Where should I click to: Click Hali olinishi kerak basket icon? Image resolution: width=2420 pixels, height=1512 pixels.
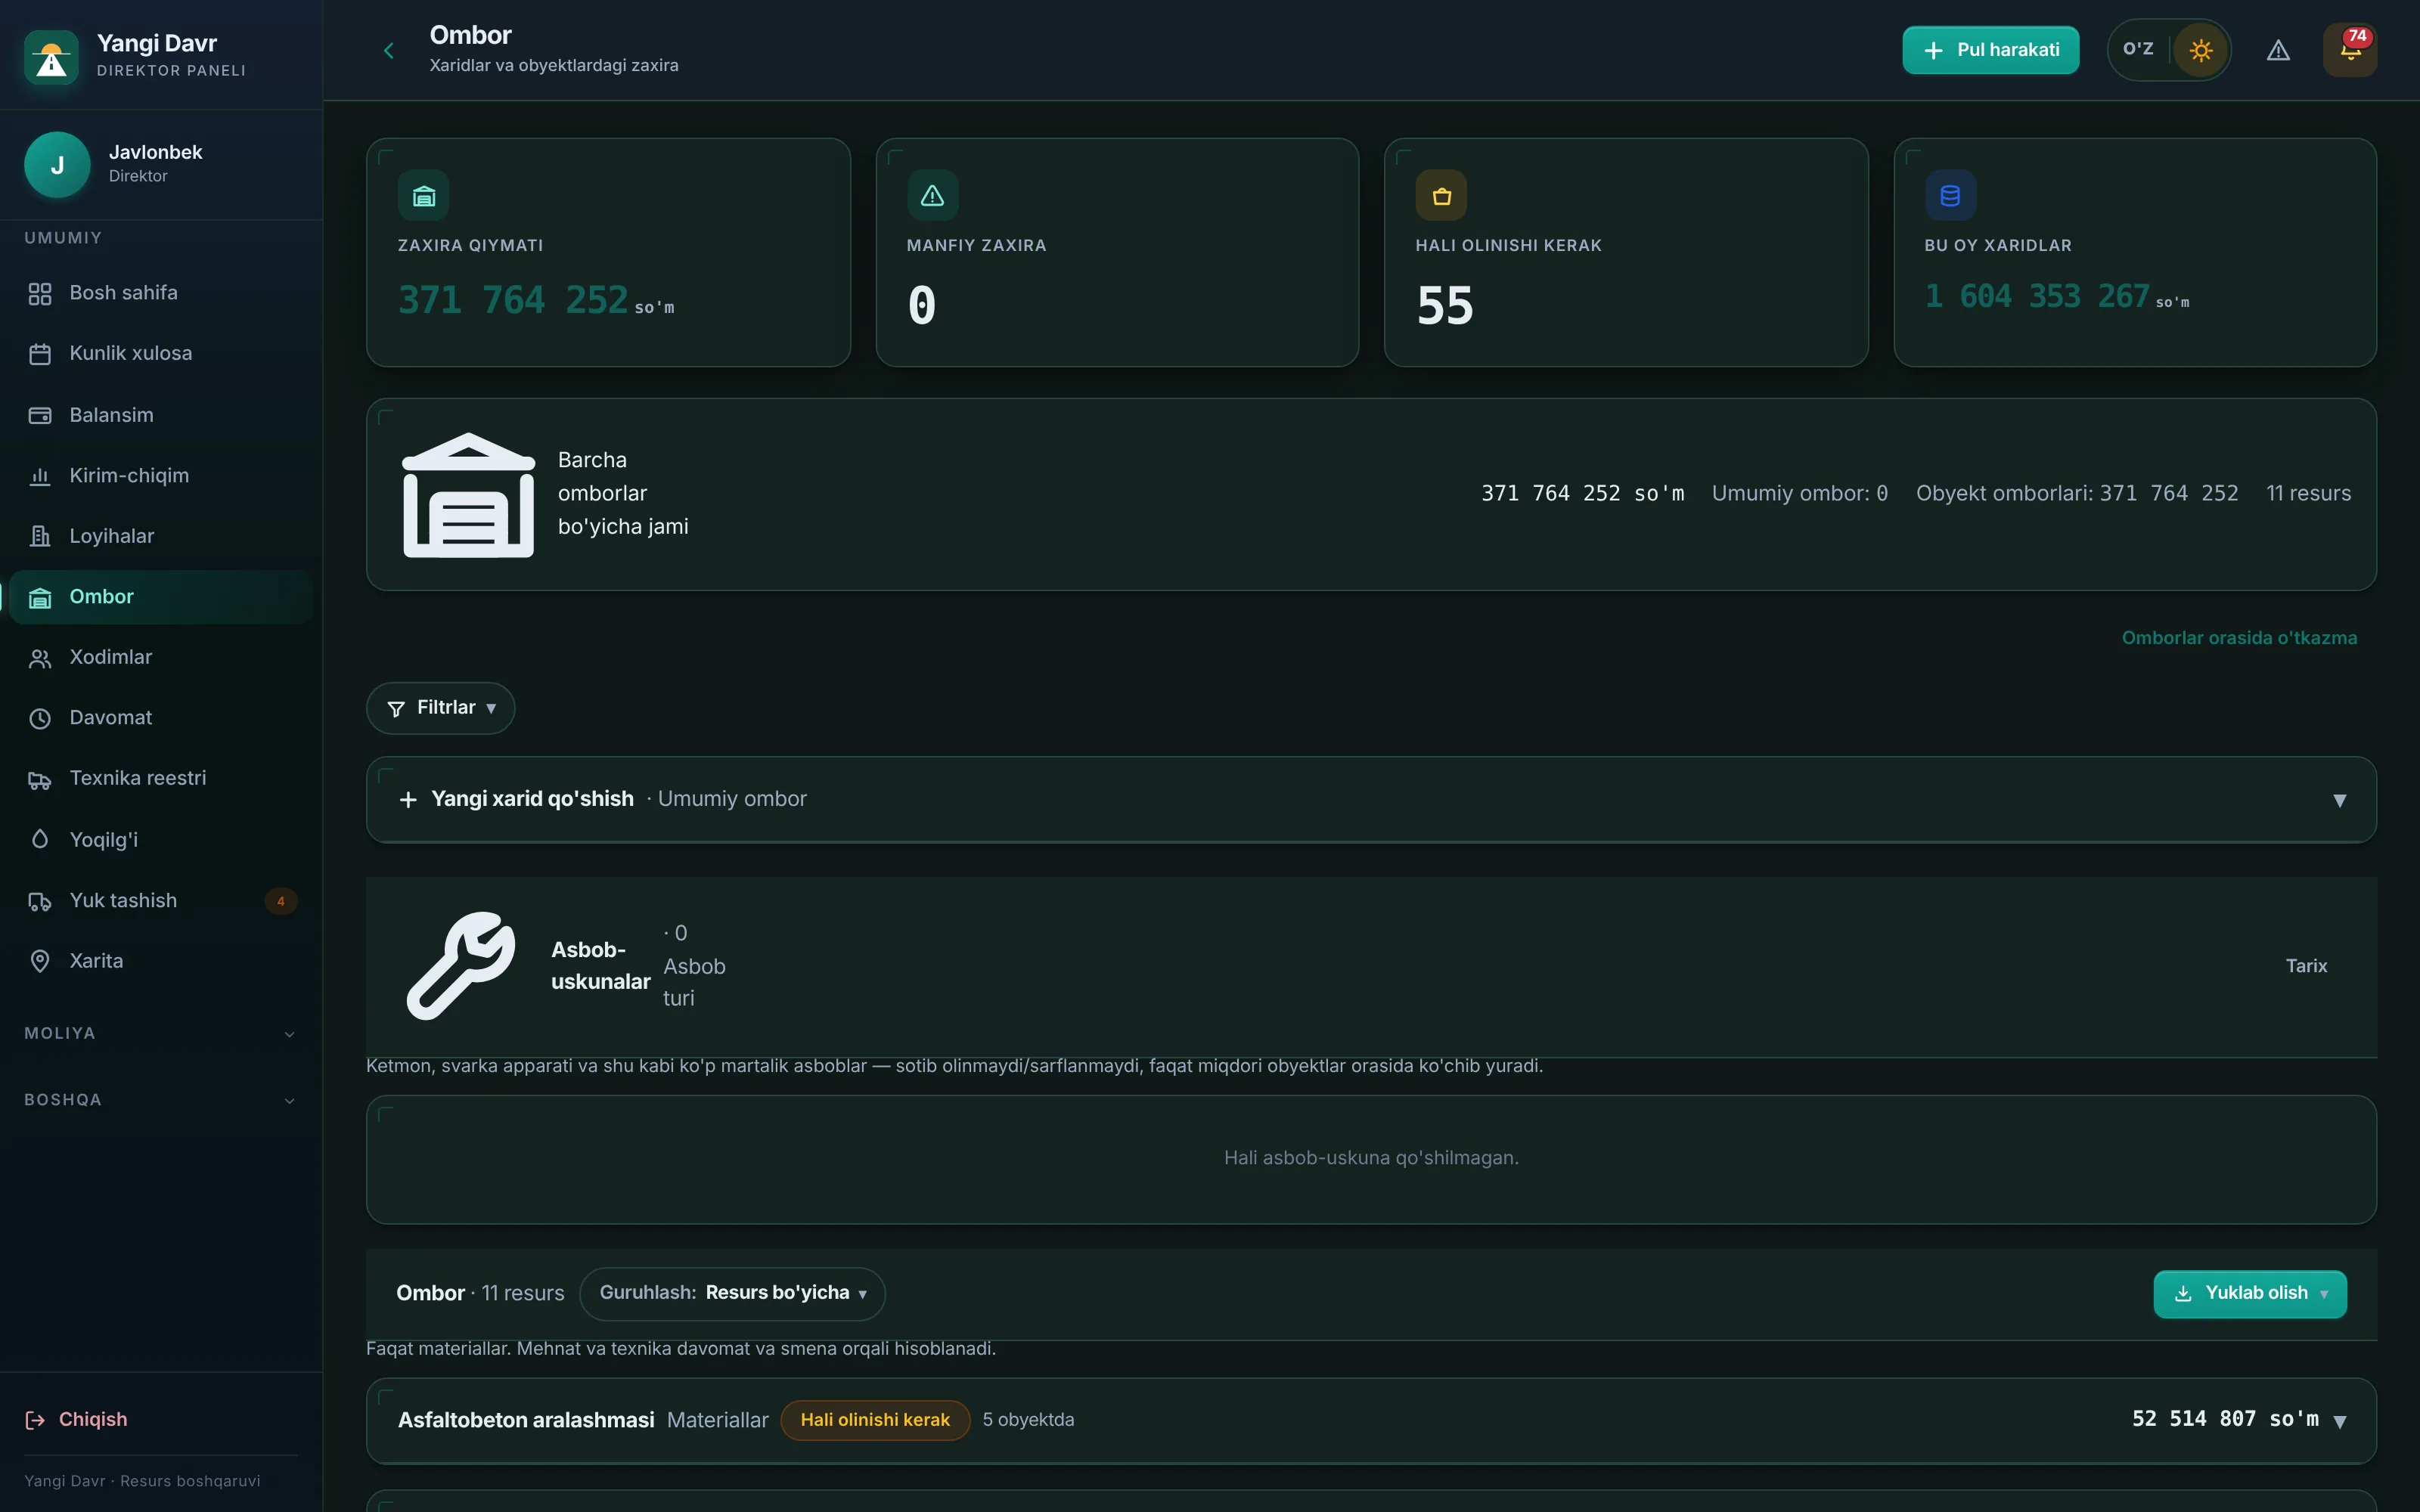point(1441,195)
